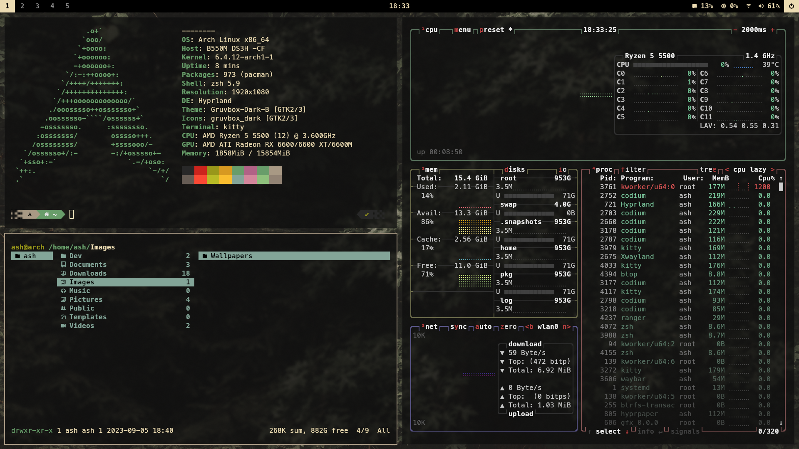The height and width of the screenshot is (449, 799).
Task: Click the Pictures folder icon in ranger
Action: coord(63,300)
